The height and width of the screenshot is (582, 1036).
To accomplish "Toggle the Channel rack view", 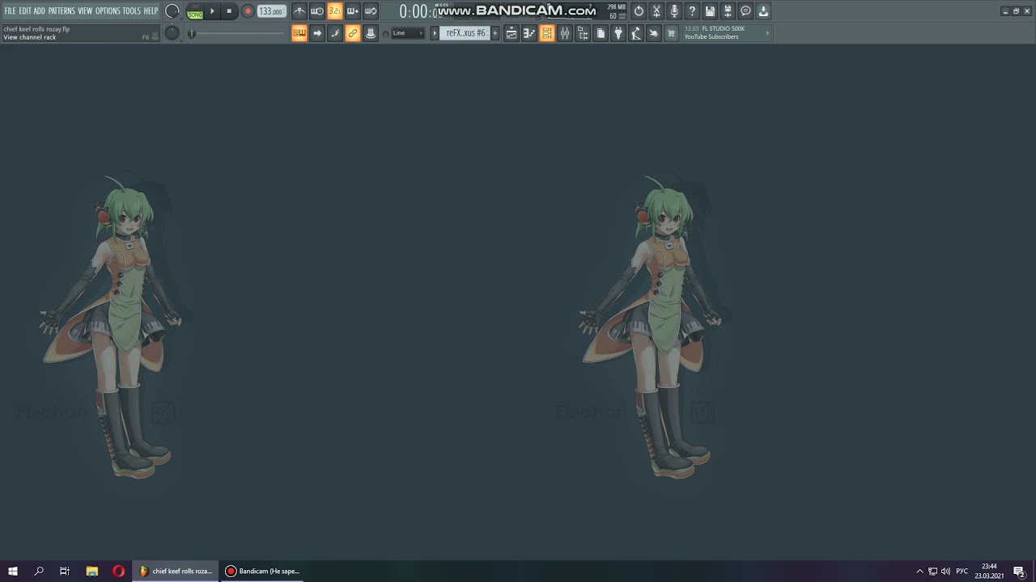I will click(x=547, y=33).
